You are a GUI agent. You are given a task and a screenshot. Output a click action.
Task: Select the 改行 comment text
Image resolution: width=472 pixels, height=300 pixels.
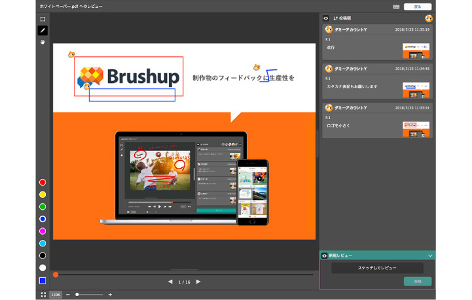click(331, 48)
